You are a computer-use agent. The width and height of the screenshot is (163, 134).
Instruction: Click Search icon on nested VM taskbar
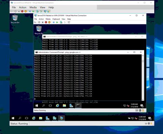(44, 106)
